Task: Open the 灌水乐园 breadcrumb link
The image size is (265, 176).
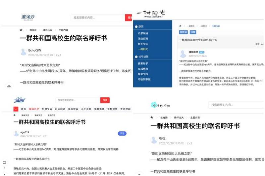Action: click(47, 30)
